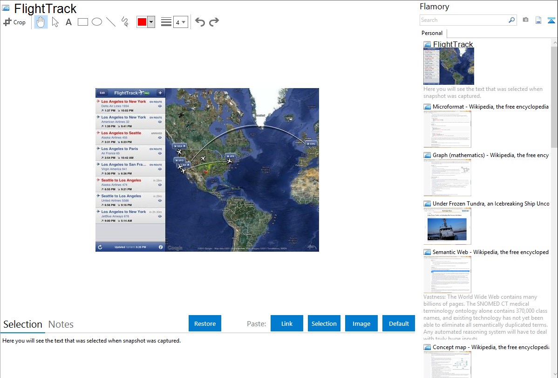This screenshot has height=378, width=558.
Task: Choose the arrow pointer selection tool
Action: 55,22
